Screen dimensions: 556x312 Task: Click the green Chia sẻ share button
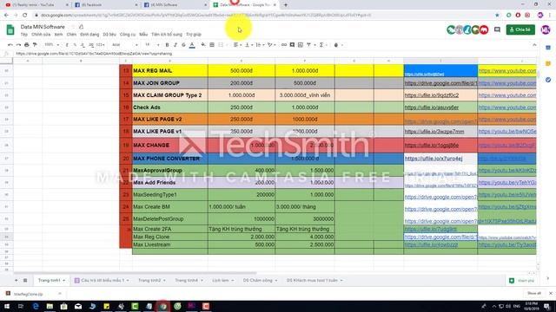[520, 29]
